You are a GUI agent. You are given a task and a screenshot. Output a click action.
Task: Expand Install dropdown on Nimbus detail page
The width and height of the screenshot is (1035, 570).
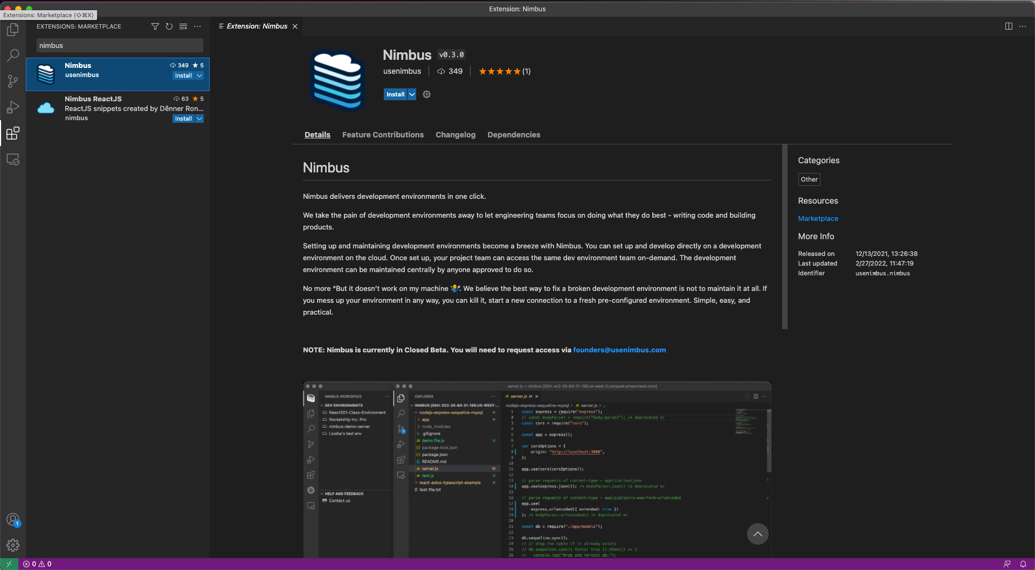(x=412, y=94)
